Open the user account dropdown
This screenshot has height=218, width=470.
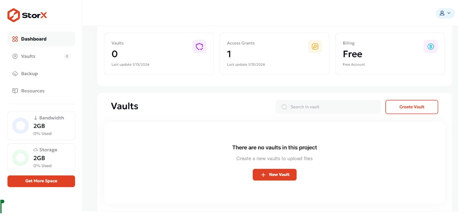445,13
